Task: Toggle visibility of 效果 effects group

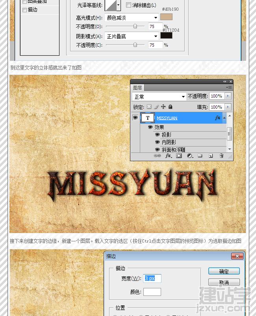Action: coord(150,127)
